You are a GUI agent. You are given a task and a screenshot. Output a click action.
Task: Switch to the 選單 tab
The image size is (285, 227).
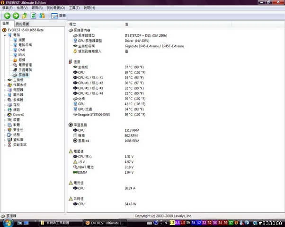click(x=6, y=24)
